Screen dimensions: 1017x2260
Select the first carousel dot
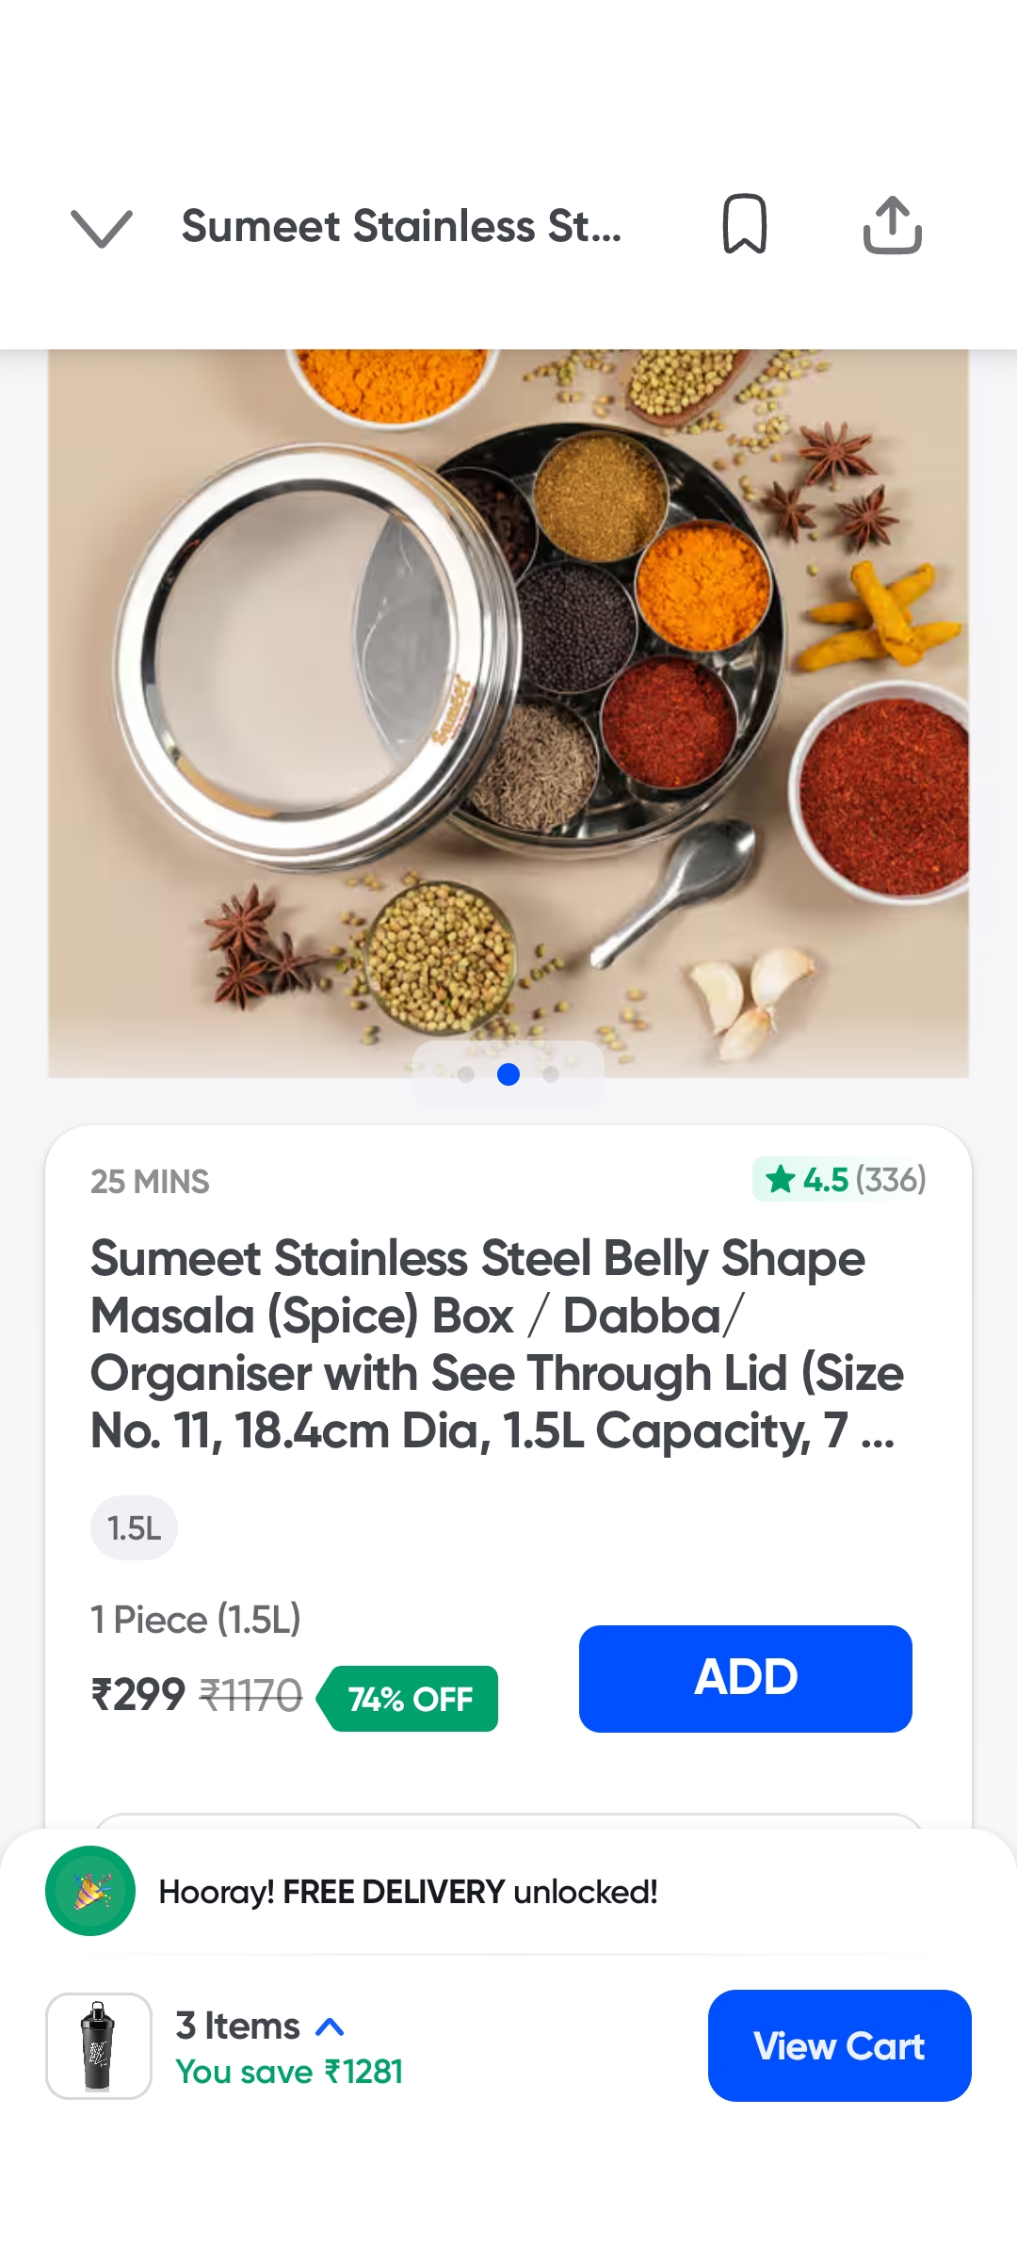[x=466, y=1074]
